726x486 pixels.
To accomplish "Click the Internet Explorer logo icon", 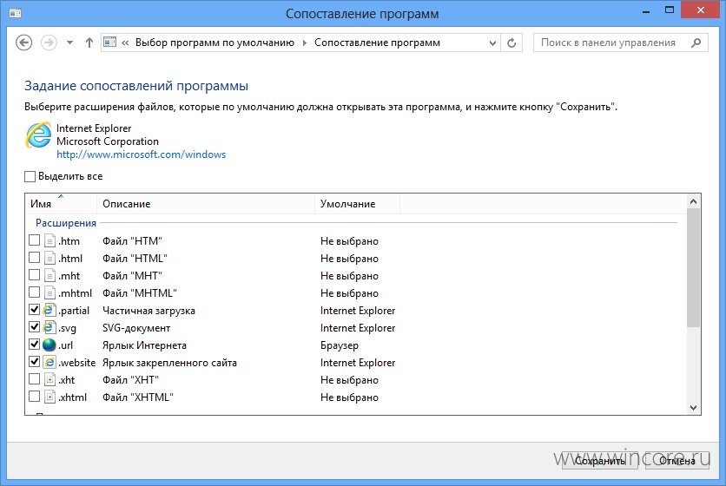I will coord(38,135).
